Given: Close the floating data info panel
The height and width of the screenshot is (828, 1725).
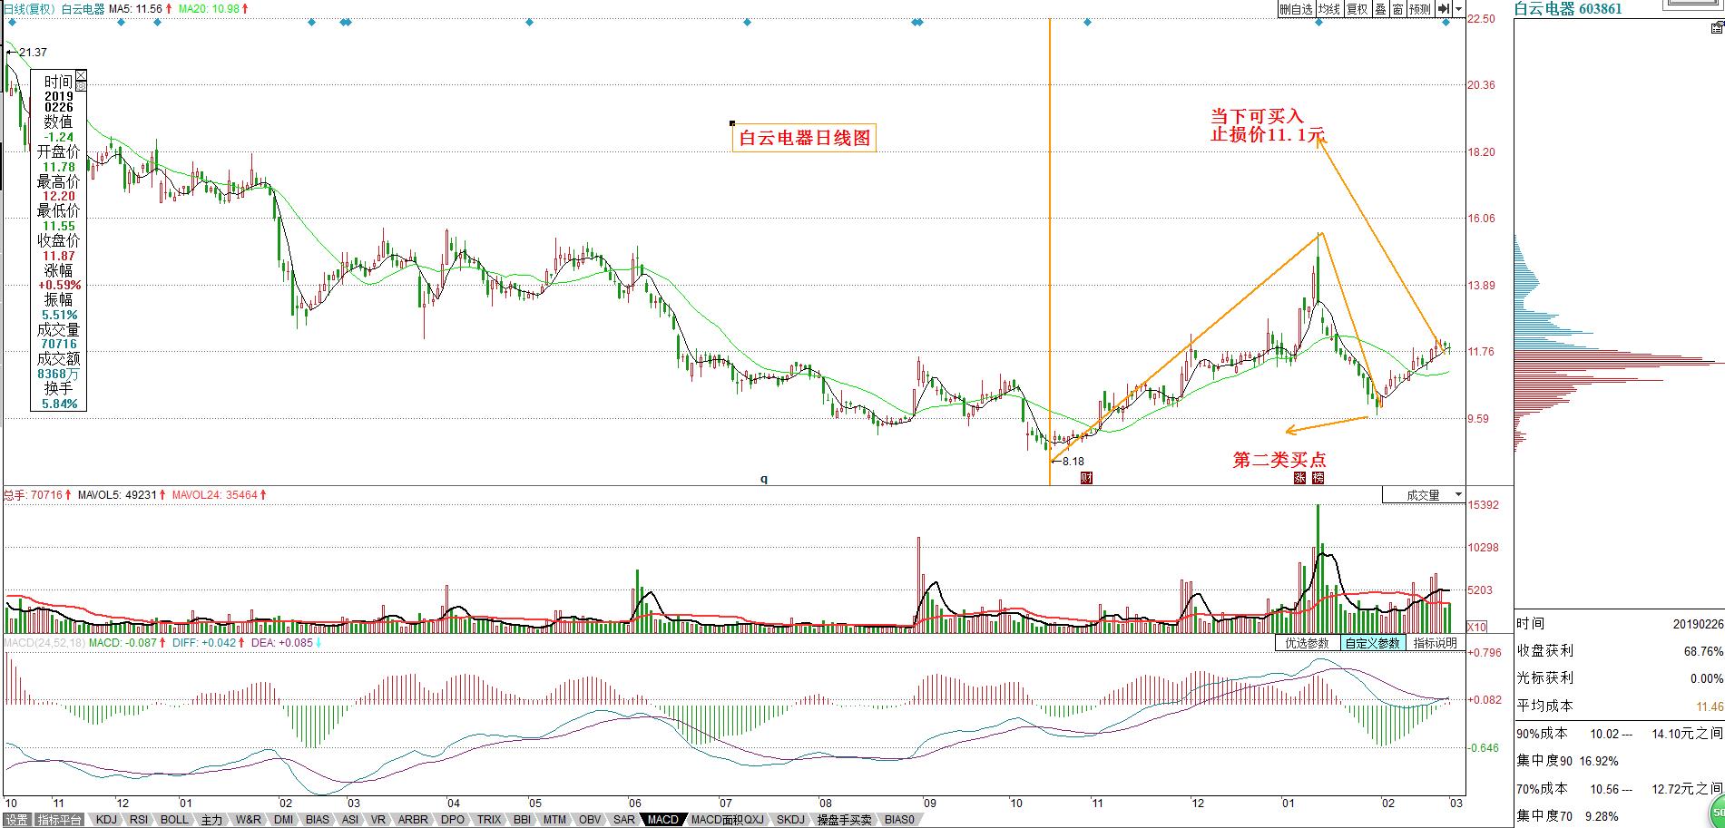Looking at the screenshot, I should pos(81,74).
